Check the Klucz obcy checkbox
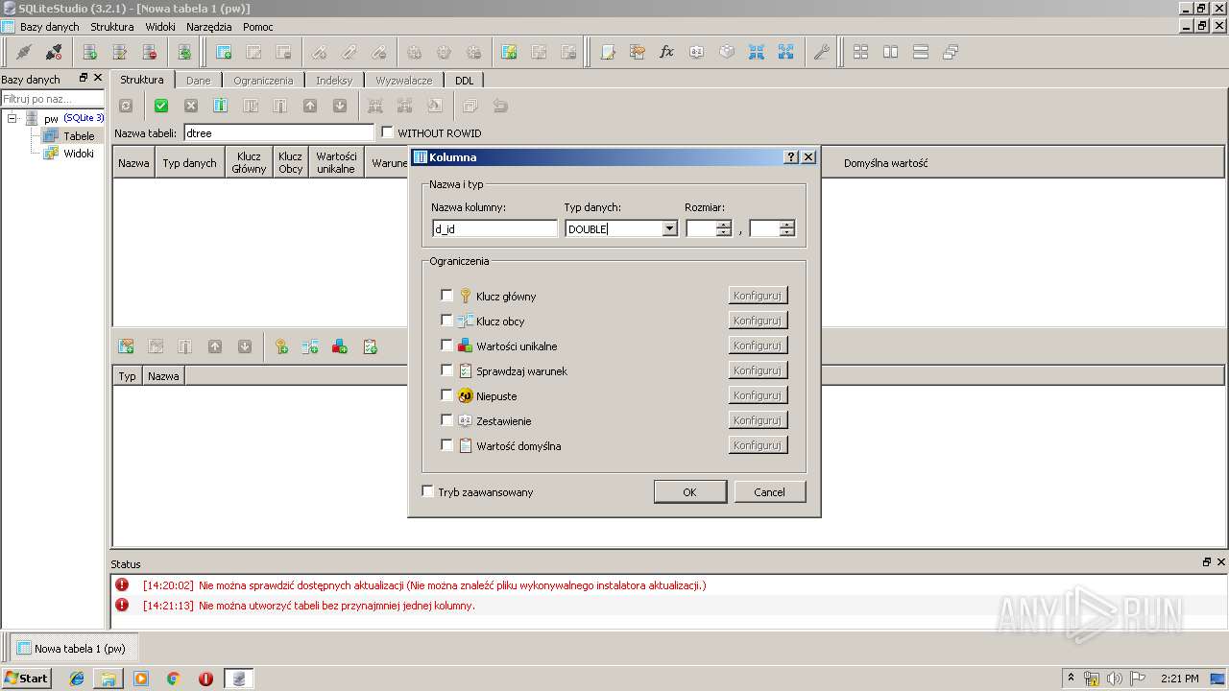 coord(446,321)
